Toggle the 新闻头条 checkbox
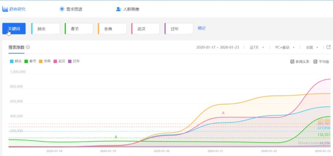The height and width of the screenshot is (156, 333). [x=292, y=62]
